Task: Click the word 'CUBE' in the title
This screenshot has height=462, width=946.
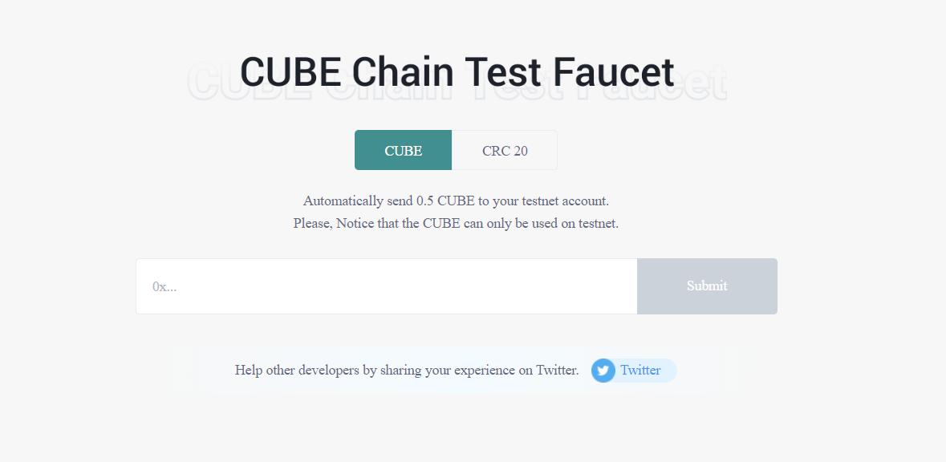Action: coord(290,72)
